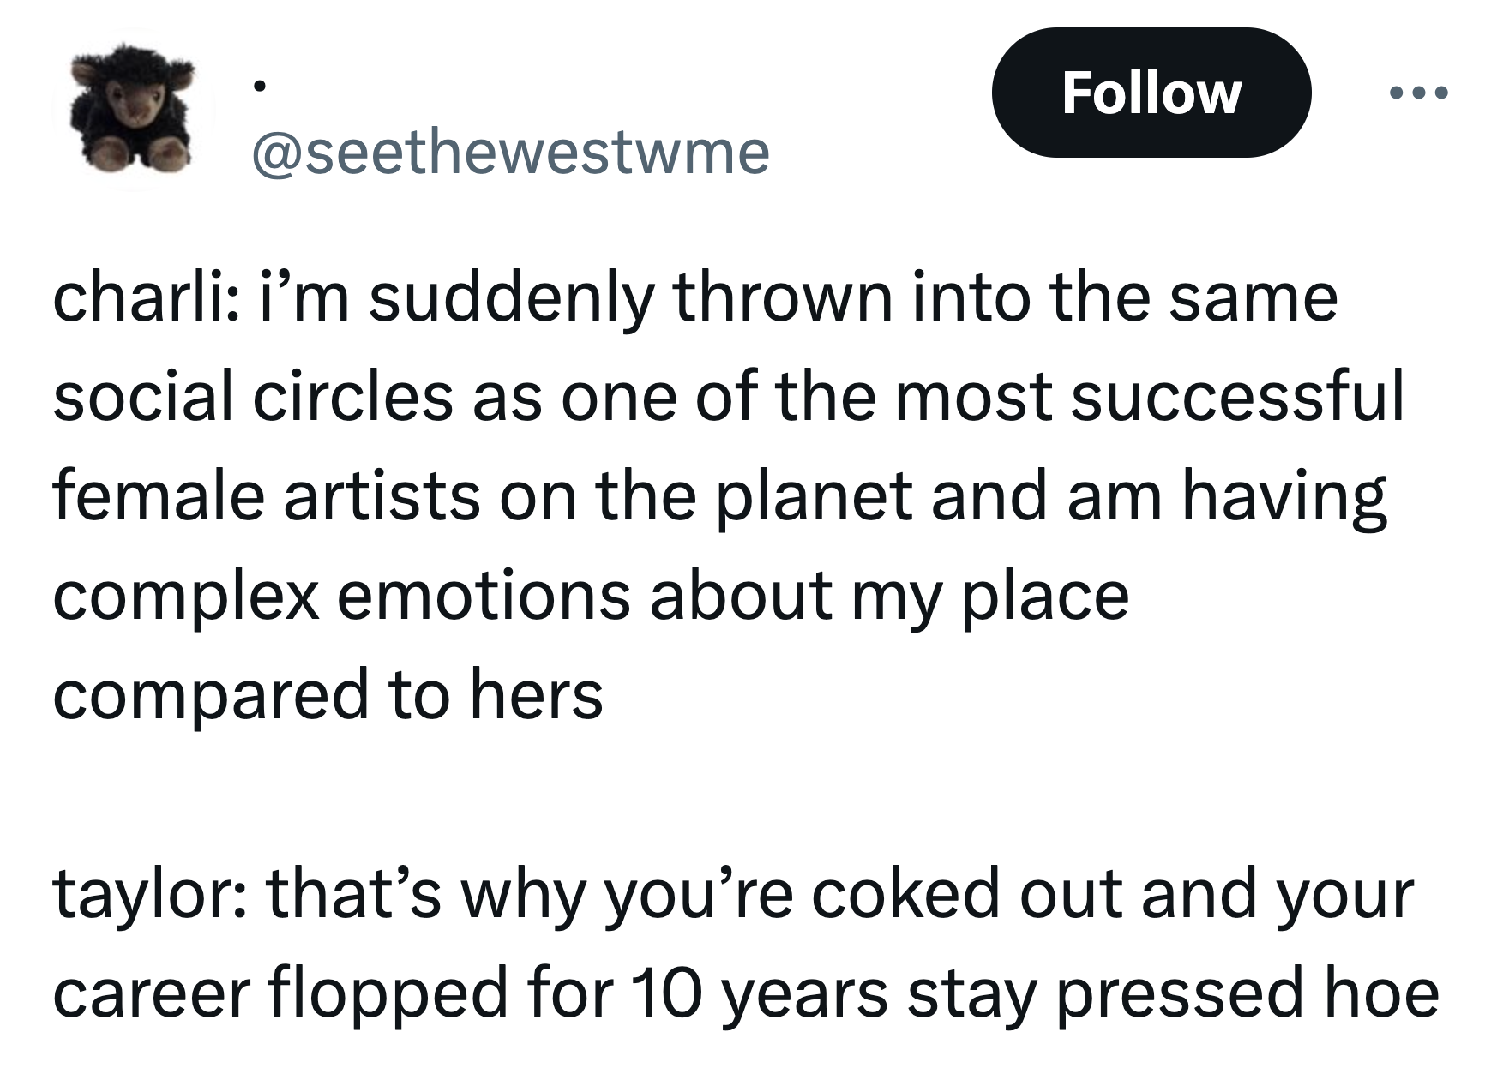Click the word "successful" in tweet text
The width and height of the screenshot is (1485, 1068).
[1237, 397]
